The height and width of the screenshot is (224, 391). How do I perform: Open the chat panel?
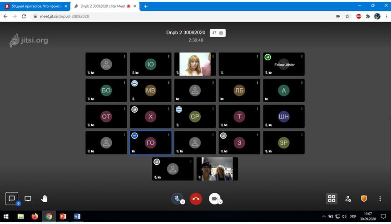coord(12,198)
